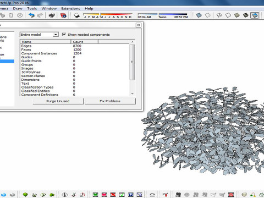Click the Erase circle-X icon

20,15
